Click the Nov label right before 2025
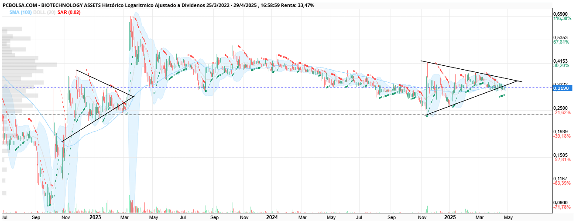This screenshot has height=223, width=576. tap(422, 217)
